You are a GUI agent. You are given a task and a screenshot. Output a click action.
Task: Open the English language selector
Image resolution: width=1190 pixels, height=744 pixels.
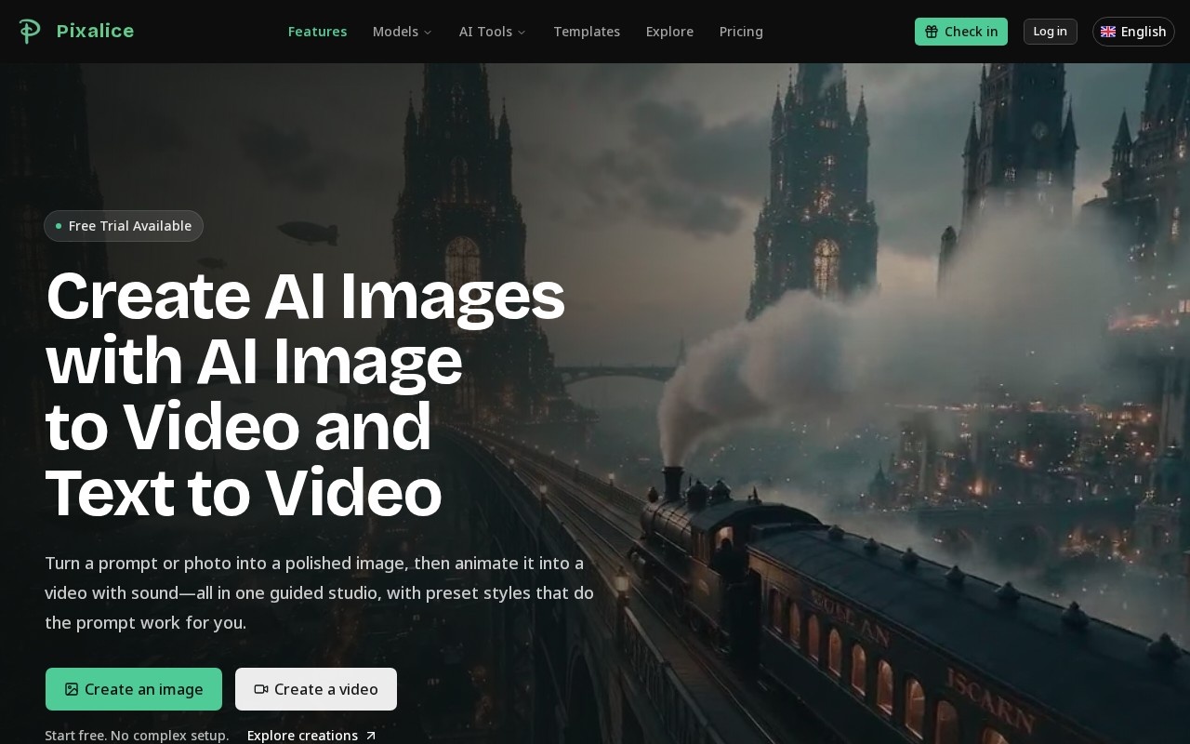(1133, 32)
